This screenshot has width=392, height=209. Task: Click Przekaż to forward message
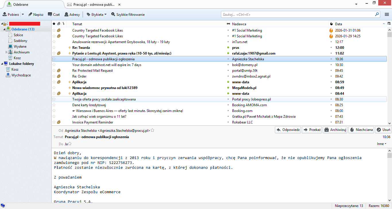[x=311, y=130]
